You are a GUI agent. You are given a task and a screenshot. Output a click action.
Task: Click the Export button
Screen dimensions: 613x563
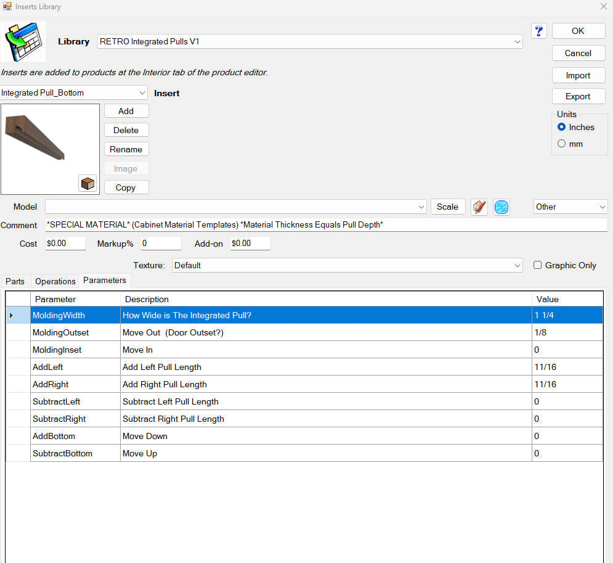(x=578, y=96)
